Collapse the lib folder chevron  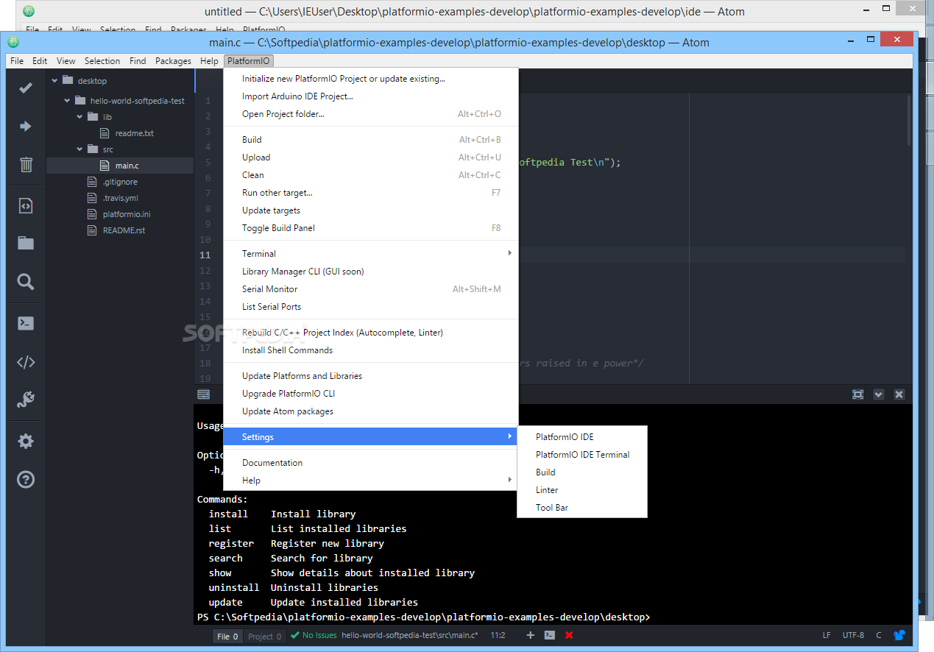click(x=79, y=117)
